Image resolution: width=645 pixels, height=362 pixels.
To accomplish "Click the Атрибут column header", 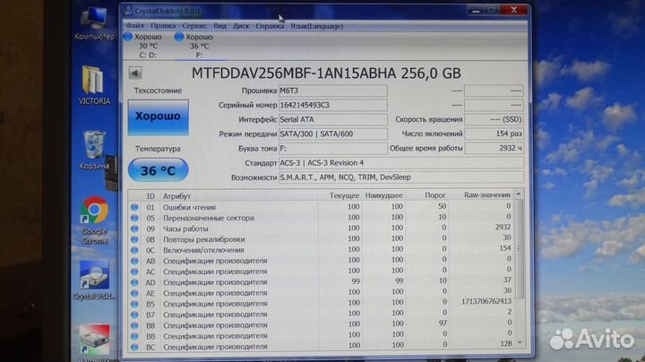I will (176, 196).
